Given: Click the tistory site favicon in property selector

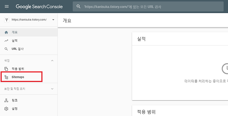Looking at the screenshot, I should click(x=7, y=20).
